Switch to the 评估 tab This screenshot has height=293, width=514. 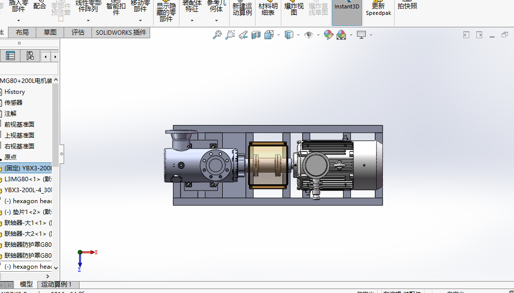tap(78, 33)
